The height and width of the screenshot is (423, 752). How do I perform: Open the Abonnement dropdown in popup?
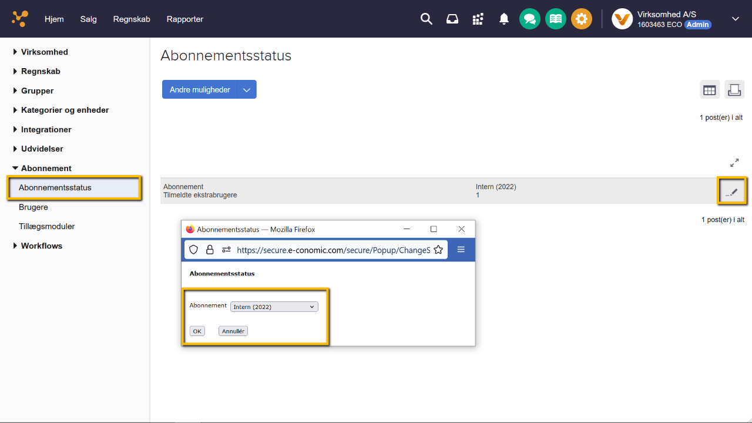pyautogui.click(x=274, y=307)
